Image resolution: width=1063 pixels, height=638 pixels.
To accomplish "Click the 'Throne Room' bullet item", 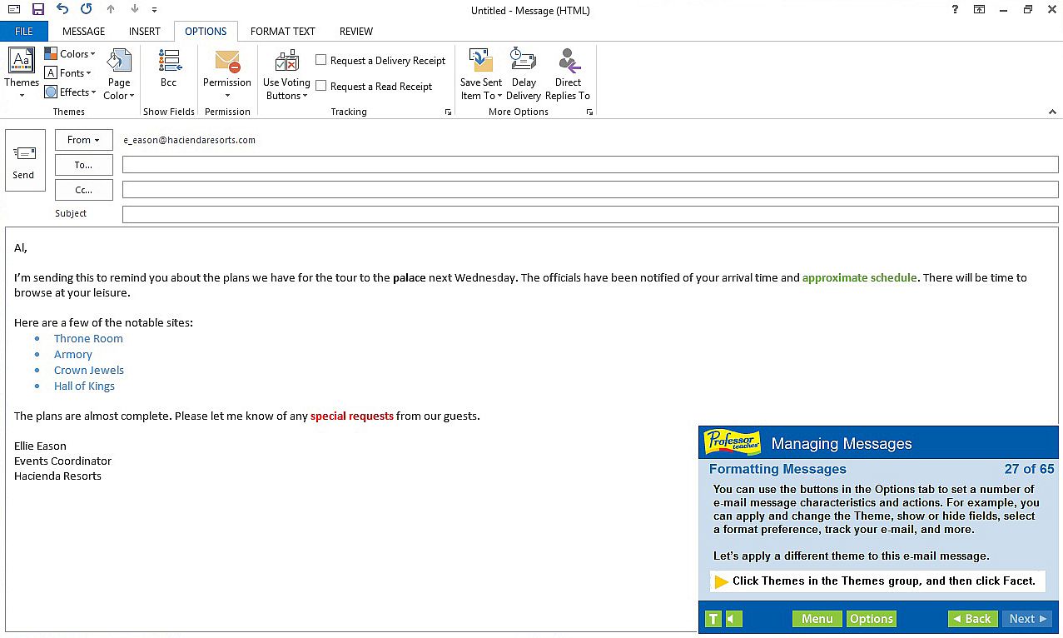I will (x=88, y=338).
